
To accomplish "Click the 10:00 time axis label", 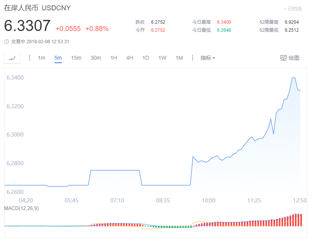I will click(208, 200).
